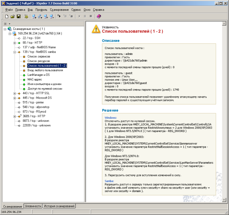Select the 515 / tcp - printer item
The width and height of the screenshot is (229, 215).
(33, 102)
